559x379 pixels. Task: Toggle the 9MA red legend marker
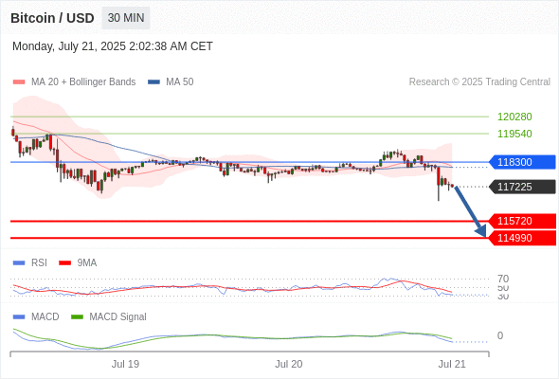64,263
